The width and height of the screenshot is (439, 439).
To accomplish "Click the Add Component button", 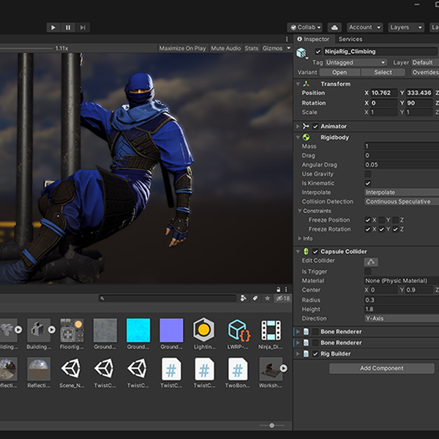I will (381, 368).
